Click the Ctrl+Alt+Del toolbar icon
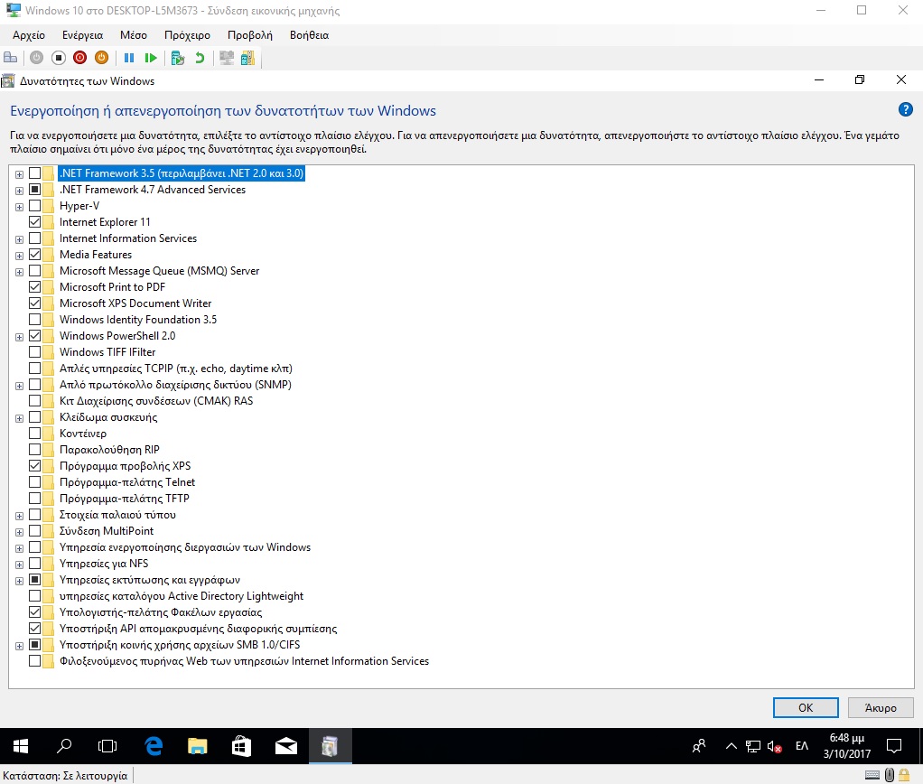This screenshot has width=923, height=784. coord(11,58)
